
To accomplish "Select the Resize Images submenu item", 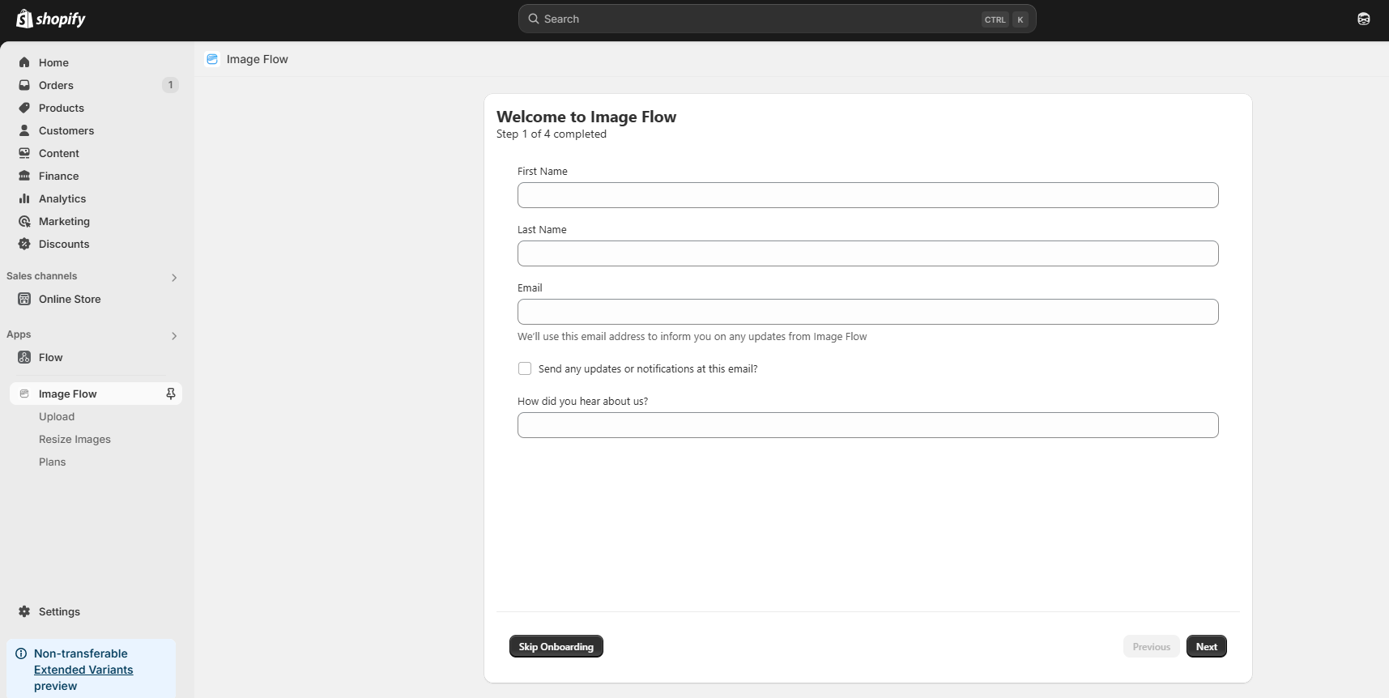I will coord(75,439).
